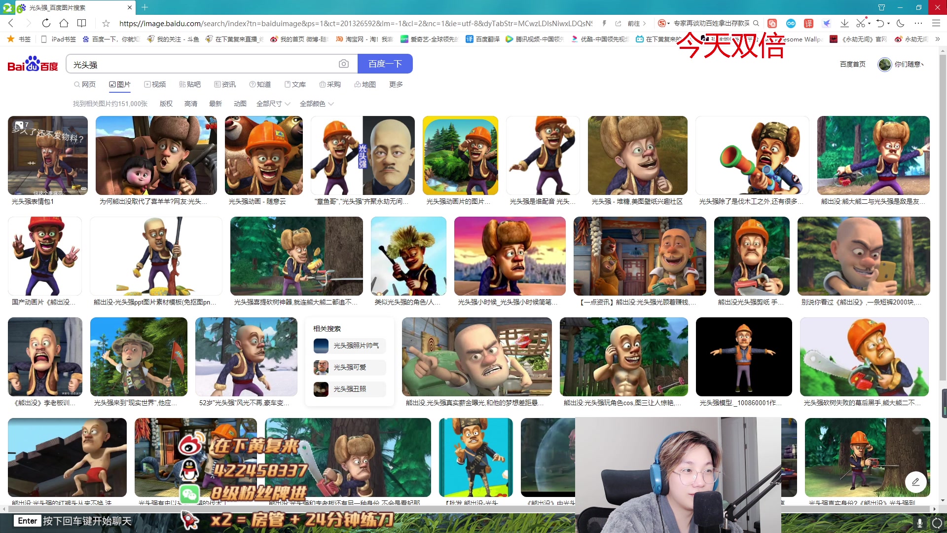
Task: Expand the restore tabs dropdown arrow
Action: [889, 23]
